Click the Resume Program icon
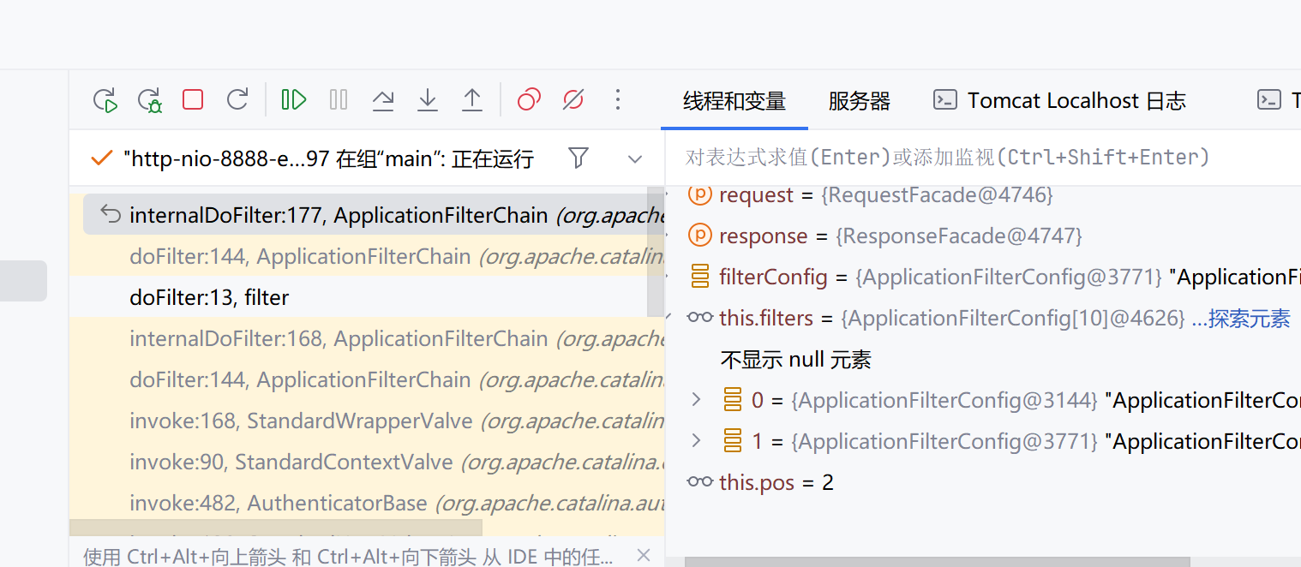 click(x=293, y=100)
